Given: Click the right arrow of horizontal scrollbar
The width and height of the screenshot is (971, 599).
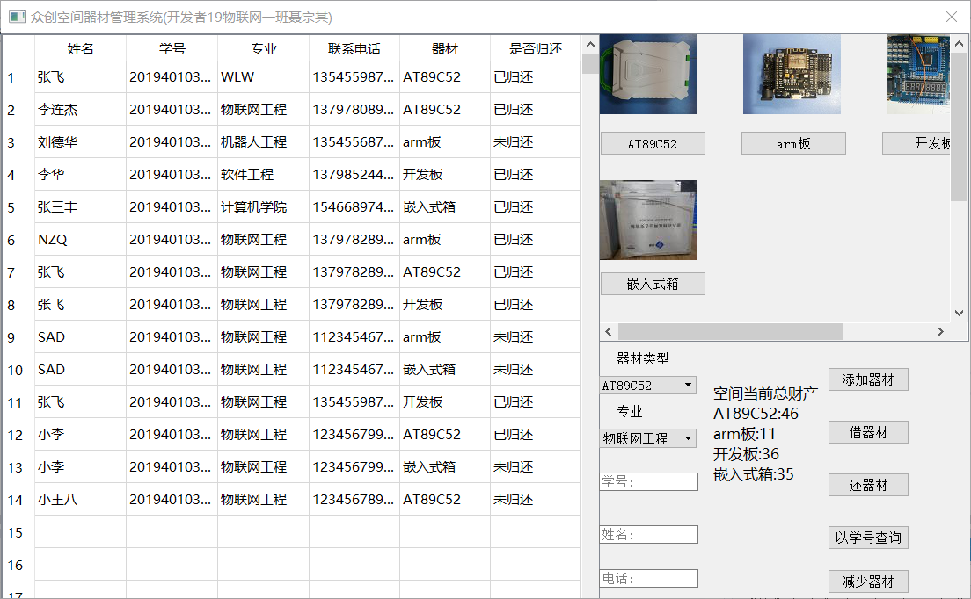Looking at the screenshot, I should pyautogui.click(x=941, y=331).
